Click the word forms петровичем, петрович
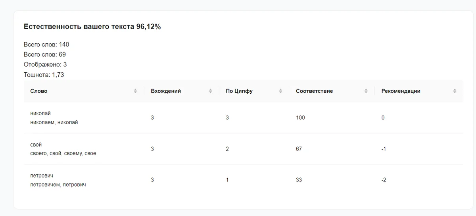Image resolution: width=476 pixels, height=216 pixels. 58,185
